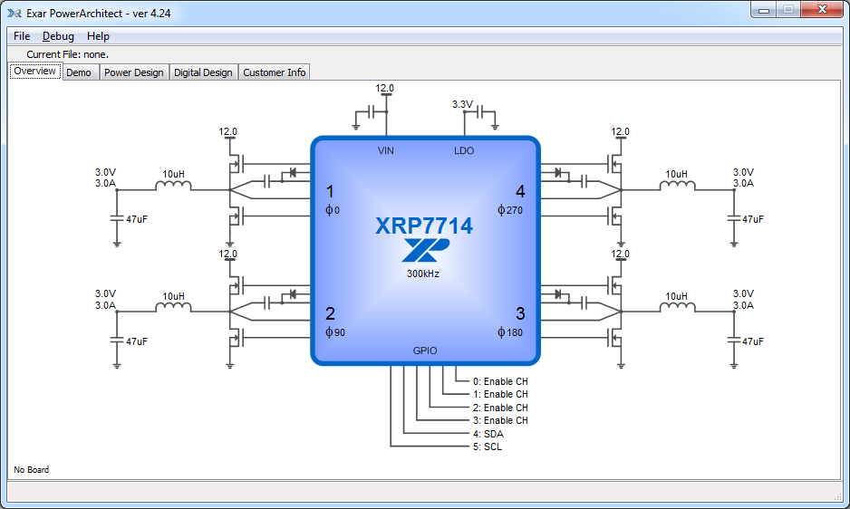Click channel 2 3.0A output current
This screenshot has width=850, height=509.
(106, 305)
